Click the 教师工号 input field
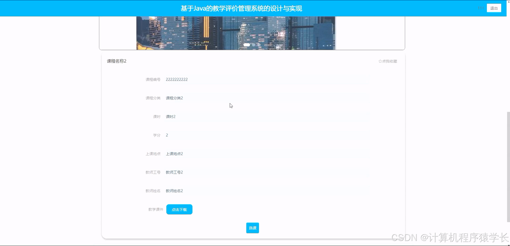This screenshot has width=510, height=246. 266,172
